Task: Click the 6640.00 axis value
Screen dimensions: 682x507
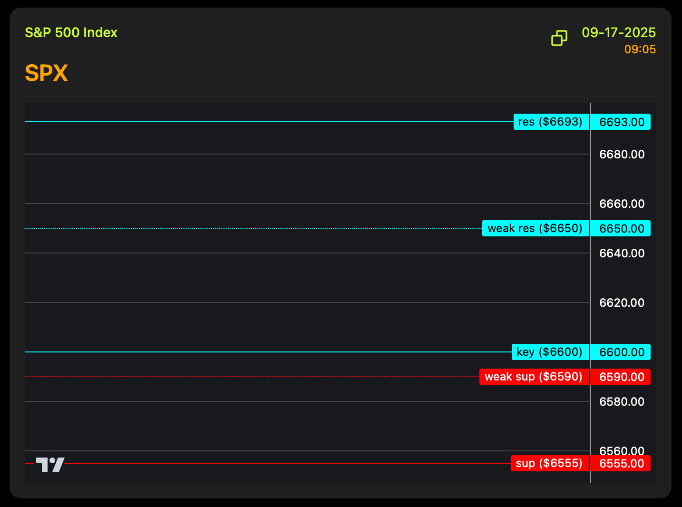Action: click(x=622, y=253)
